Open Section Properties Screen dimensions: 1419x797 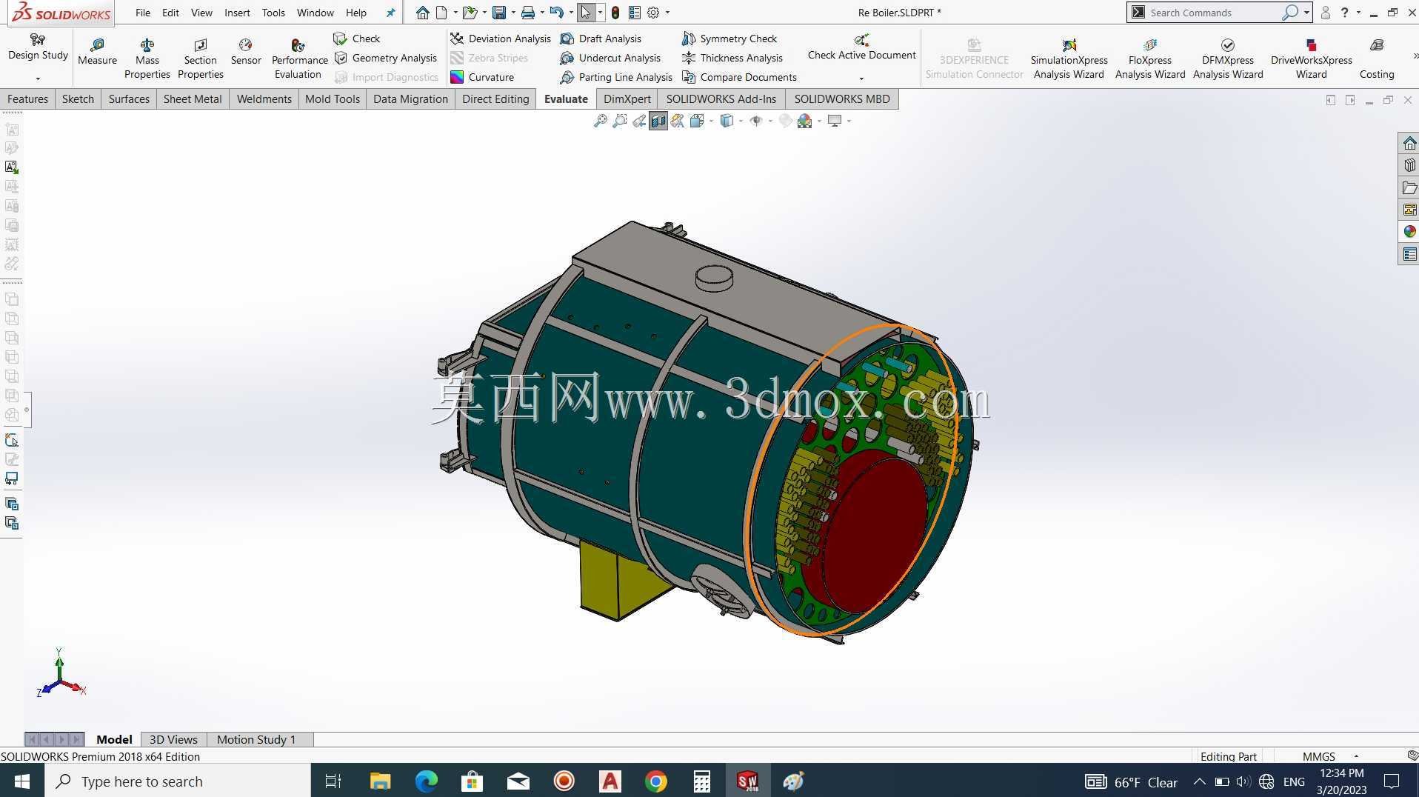[x=200, y=59]
